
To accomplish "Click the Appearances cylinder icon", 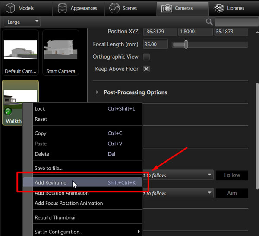I will 63,8.
